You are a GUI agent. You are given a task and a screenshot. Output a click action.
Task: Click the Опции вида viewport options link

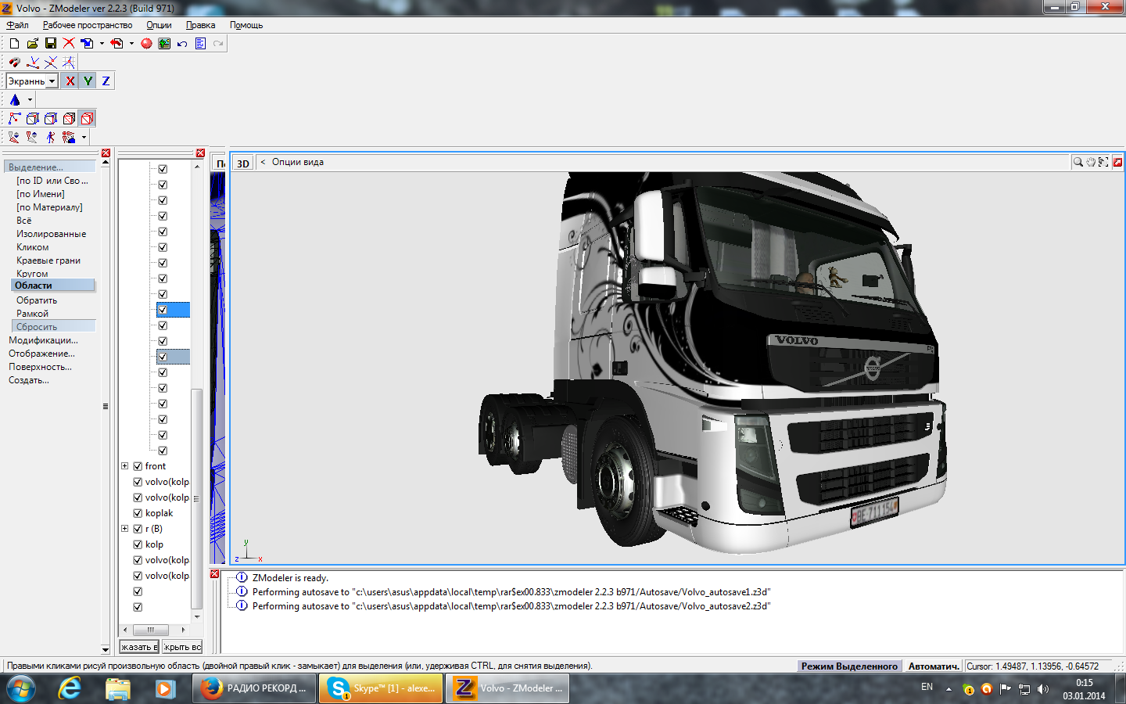point(297,162)
